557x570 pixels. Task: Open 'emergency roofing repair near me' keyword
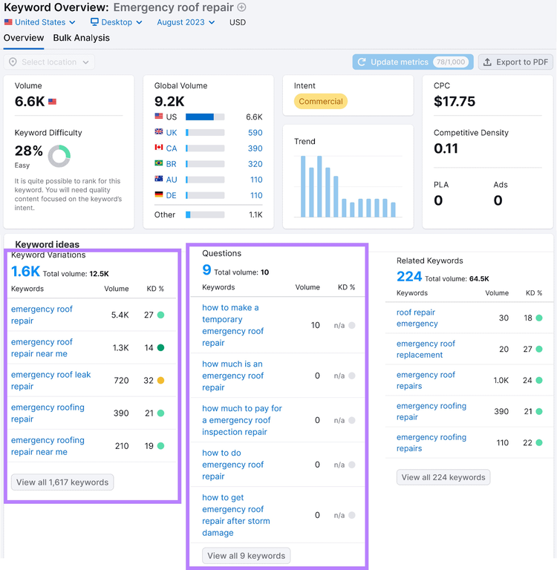coord(48,445)
